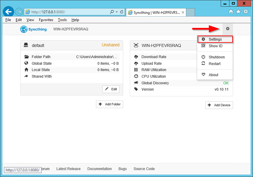
Task: Click the globe icon next to Global State
Action: click(26, 63)
